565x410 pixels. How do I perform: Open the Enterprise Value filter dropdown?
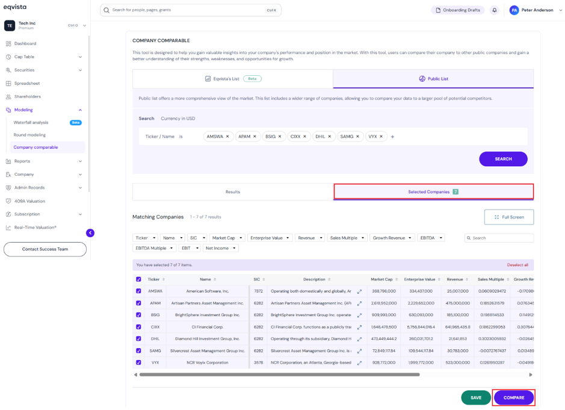click(270, 238)
